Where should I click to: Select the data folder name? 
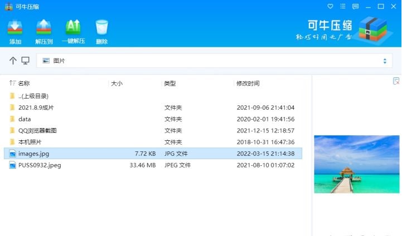25,119
